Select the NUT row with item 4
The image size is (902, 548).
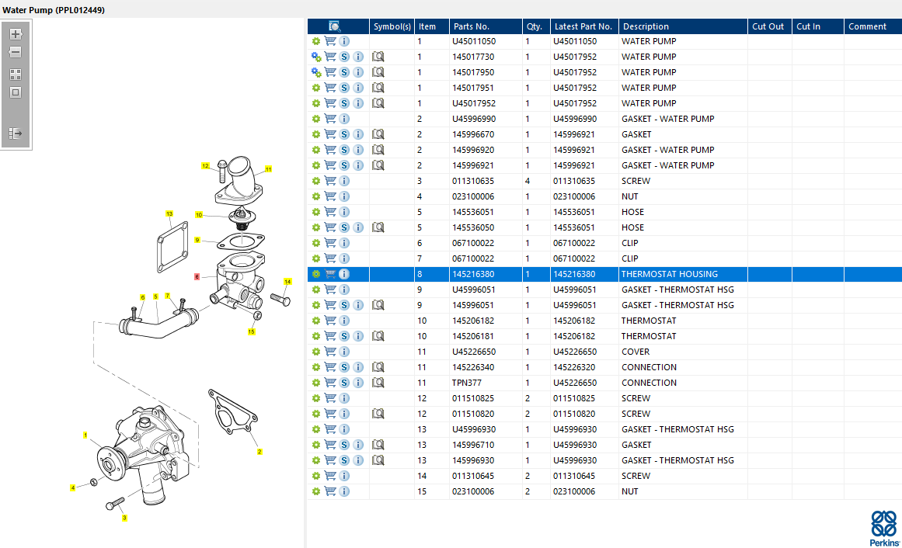point(604,196)
